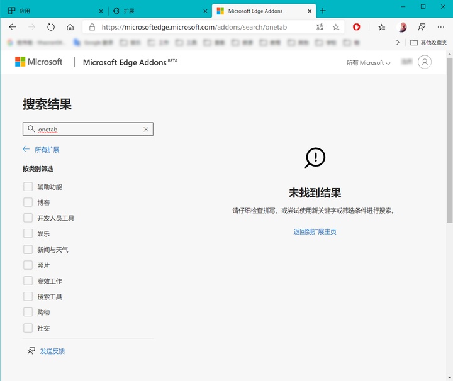This screenshot has width=453, height=381.
Task: Click the vertical page scrollbar thumb
Action: (449, 140)
